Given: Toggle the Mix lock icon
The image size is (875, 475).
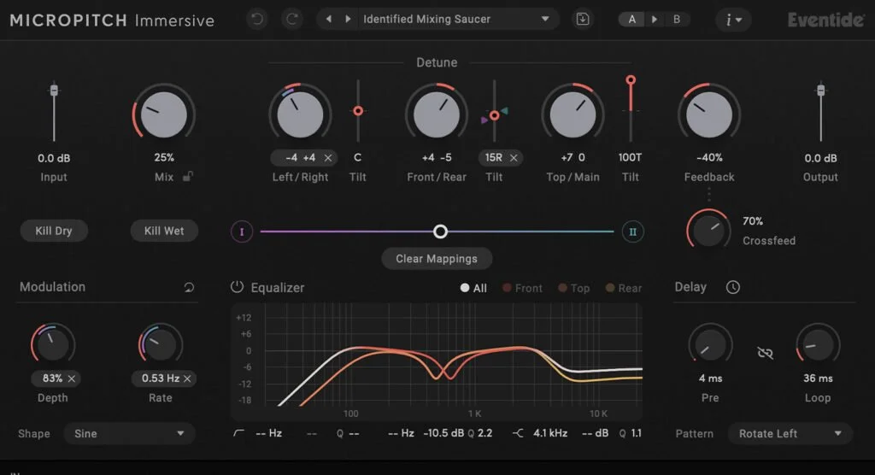Looking at the screenshot, I should (187, 176).
